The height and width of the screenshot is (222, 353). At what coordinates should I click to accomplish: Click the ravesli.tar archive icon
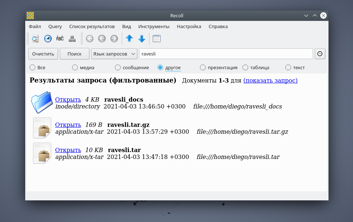tap(42, 153)
